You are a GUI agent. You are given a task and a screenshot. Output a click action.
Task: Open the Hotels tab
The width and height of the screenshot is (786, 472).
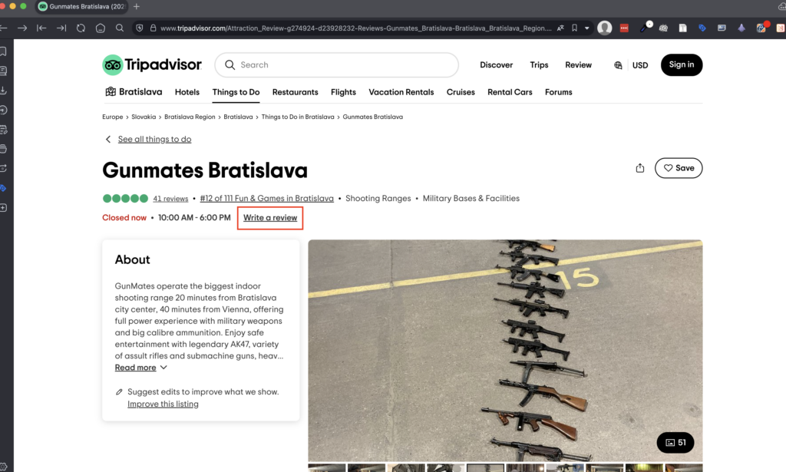point(187,92)
